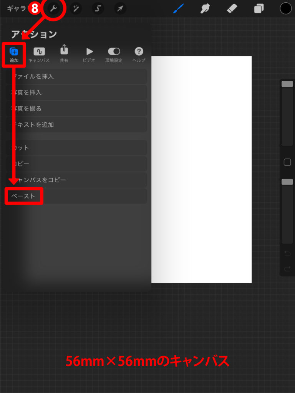This screenshot has height=393, width=295.
Task: Tap the square modify button on sidebar
Action: (x=287, y=162)
